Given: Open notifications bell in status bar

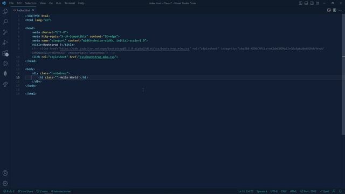Looking at the screenshot, I should pos(340,191).
